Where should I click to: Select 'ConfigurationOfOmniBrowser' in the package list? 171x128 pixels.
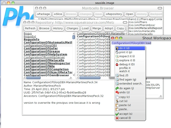[46, 75]
